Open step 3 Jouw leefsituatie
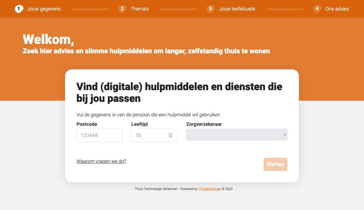 click(231, 9)
